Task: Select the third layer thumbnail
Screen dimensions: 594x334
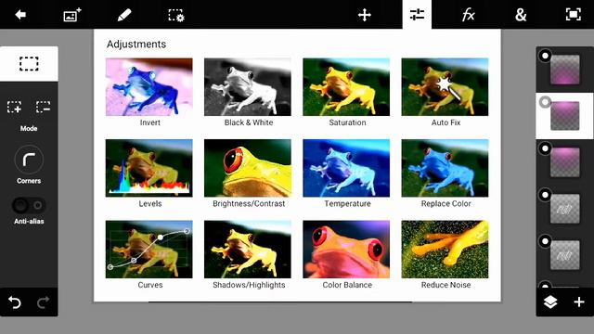Action: (x=565, y=162)
